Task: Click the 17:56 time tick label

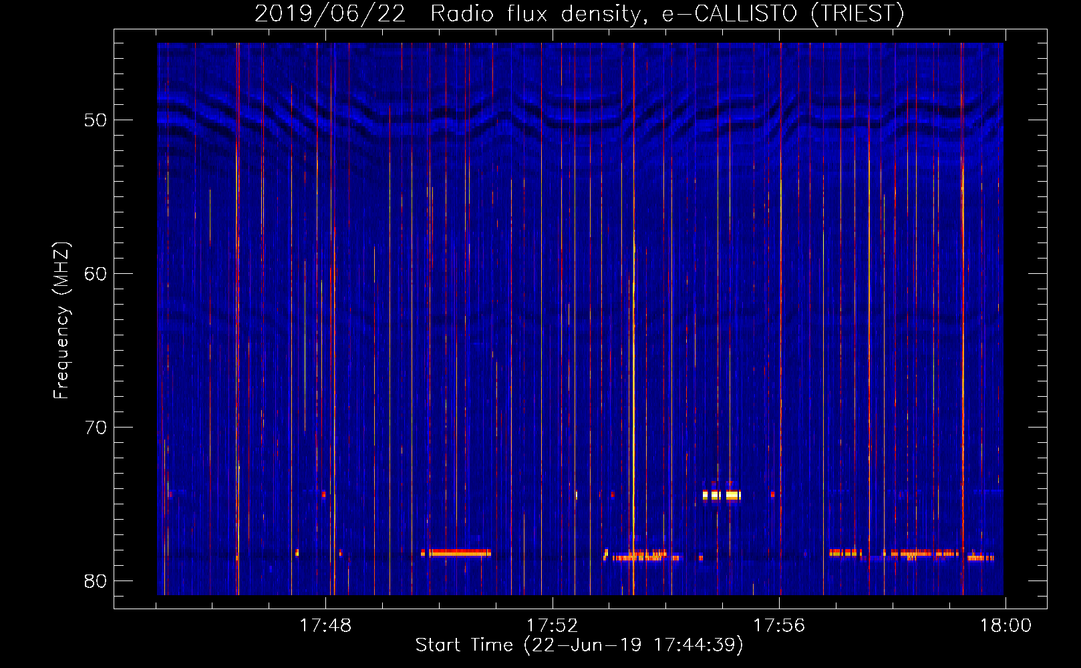Action: (779, 626)
